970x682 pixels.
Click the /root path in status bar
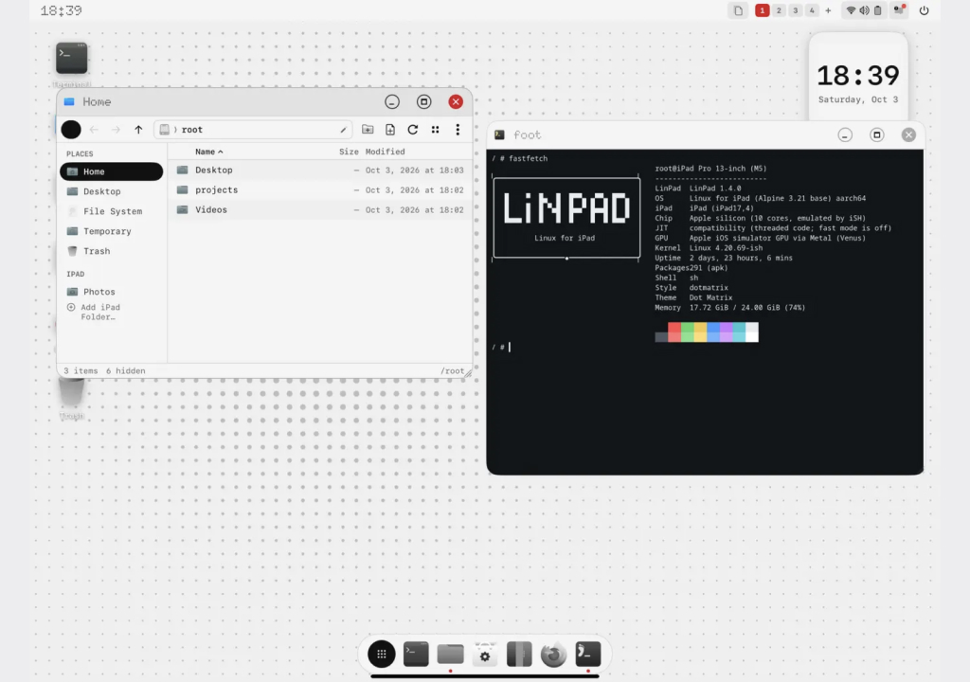point(452,370)
